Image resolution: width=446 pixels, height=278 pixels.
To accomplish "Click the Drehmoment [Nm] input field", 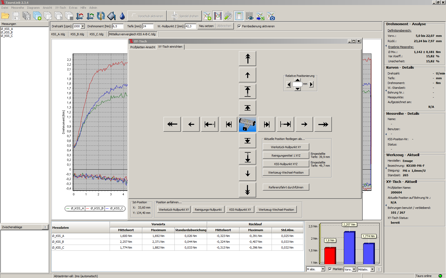I will 118,26.
